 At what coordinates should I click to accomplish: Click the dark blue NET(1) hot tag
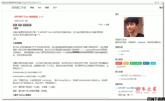[x=146, y=63]
